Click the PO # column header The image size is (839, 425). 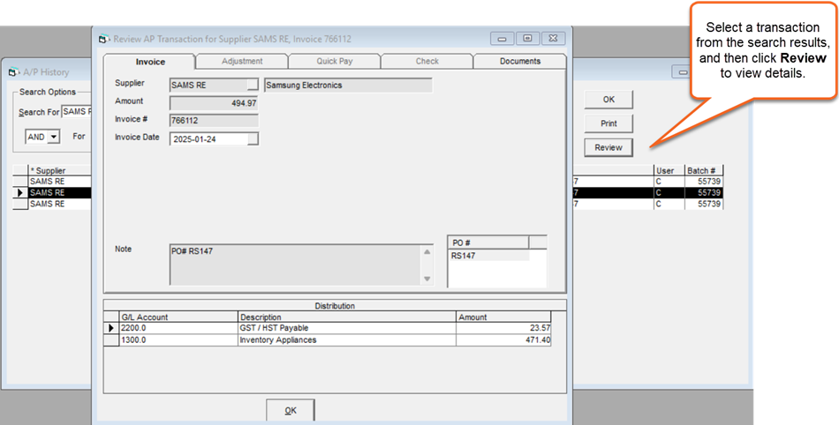point(488,243)
